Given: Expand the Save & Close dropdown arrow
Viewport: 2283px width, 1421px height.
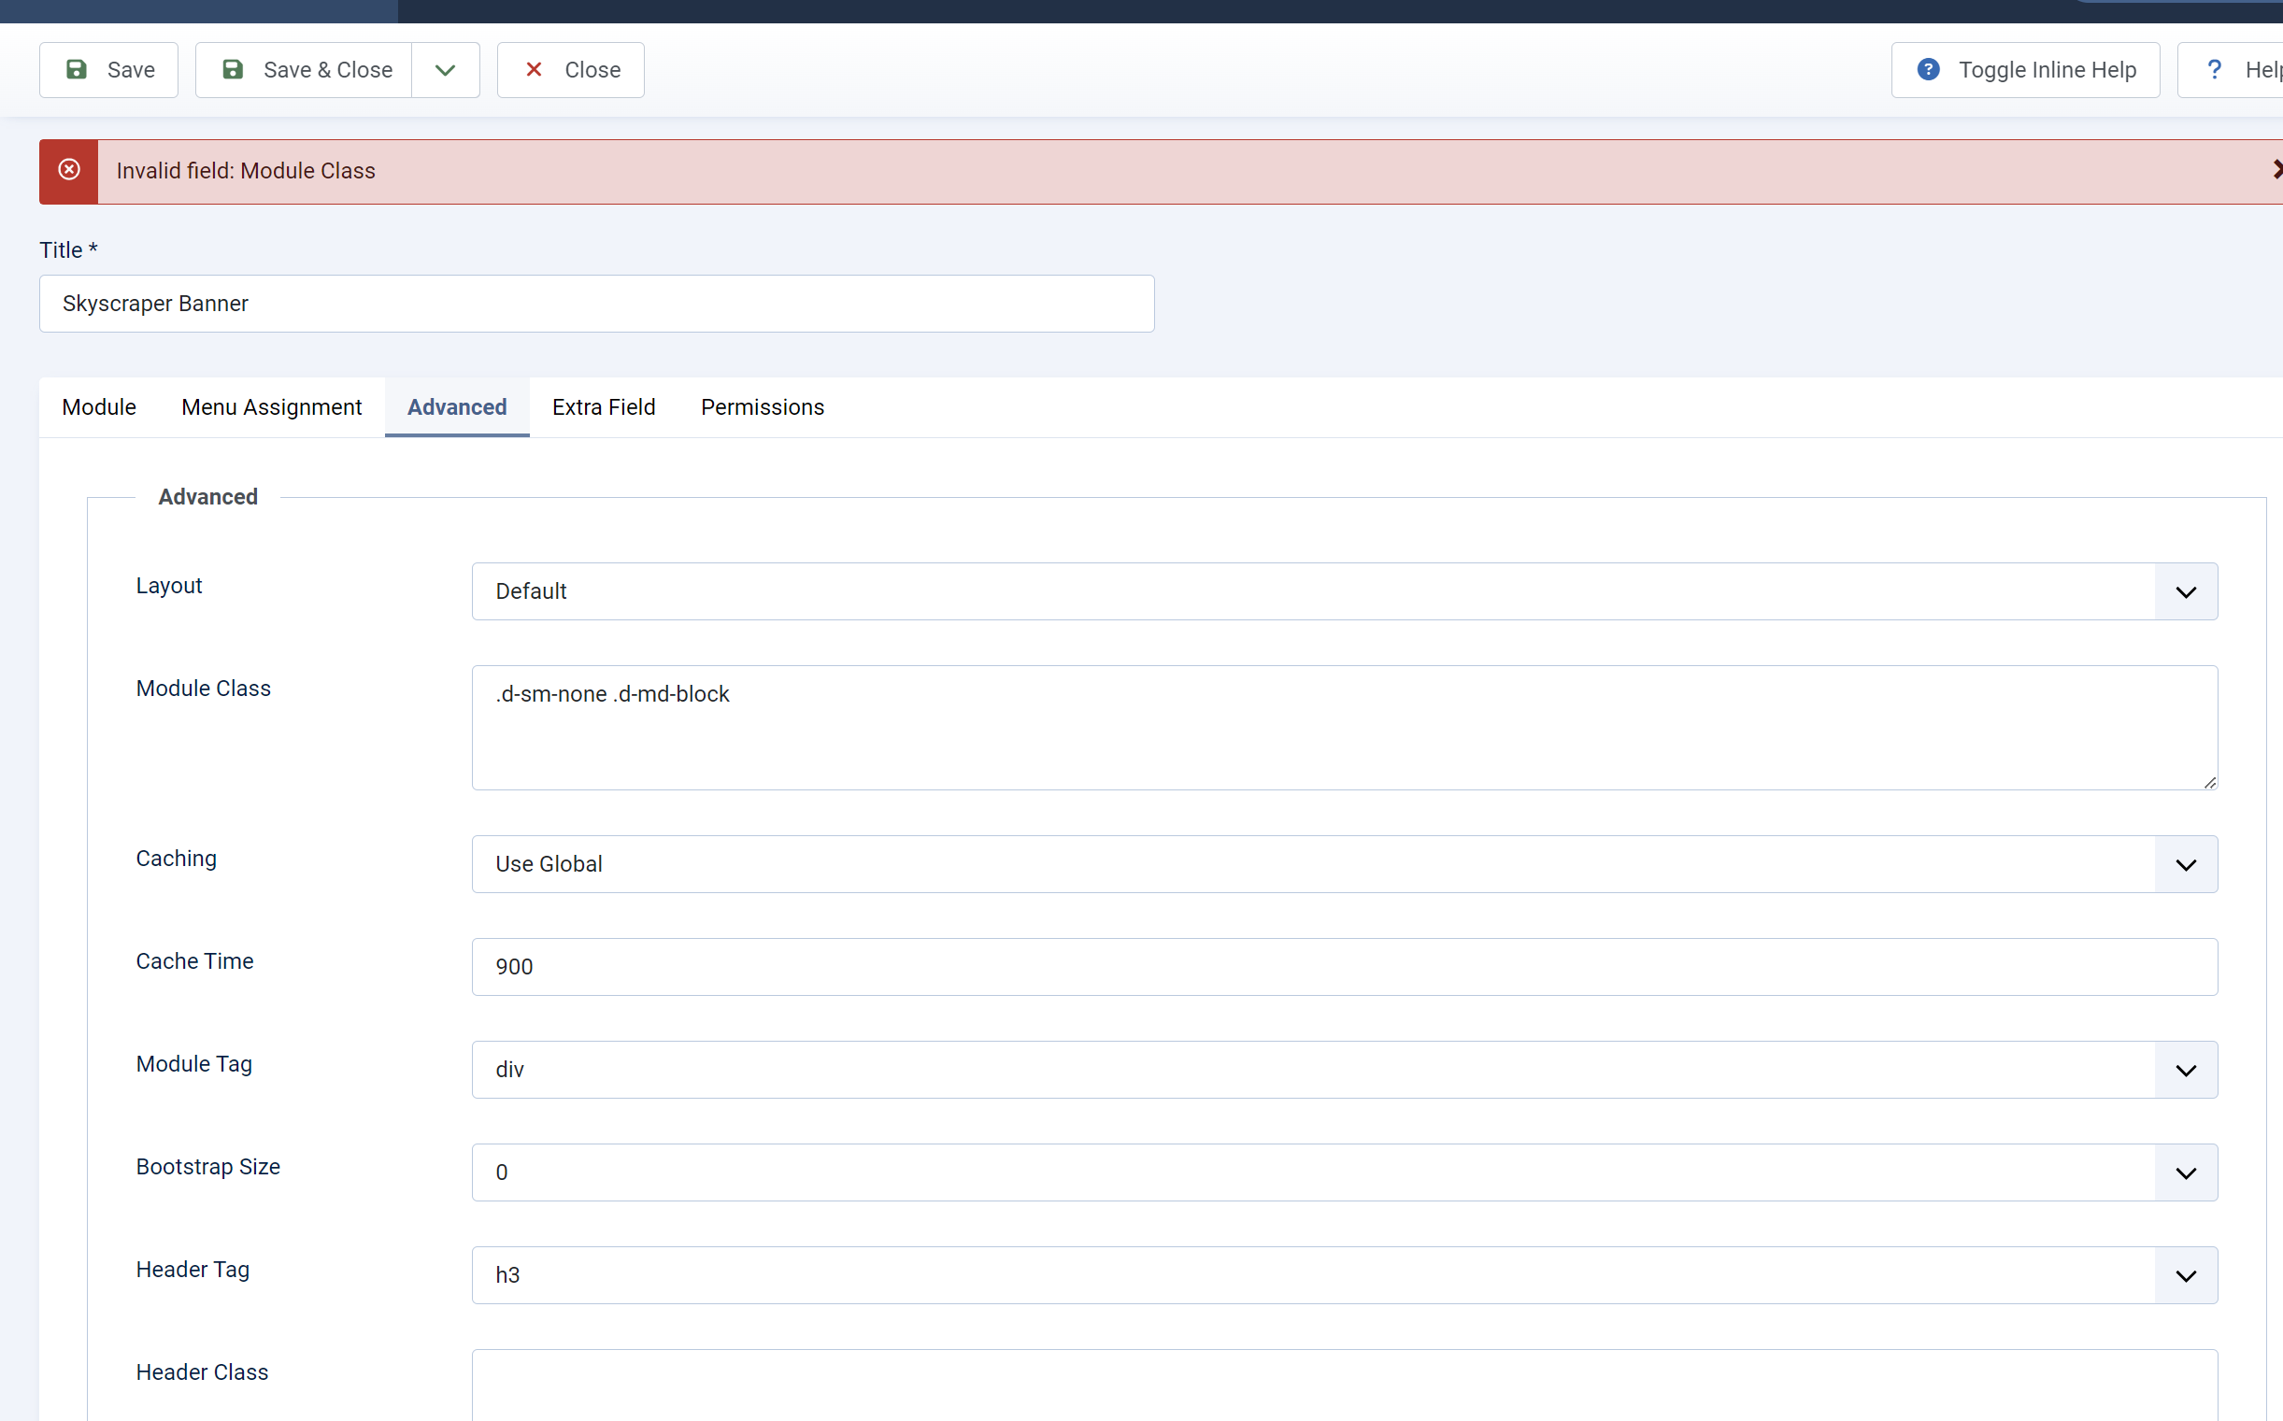Looking at the screenshot, I should click(x=446, y=69).
